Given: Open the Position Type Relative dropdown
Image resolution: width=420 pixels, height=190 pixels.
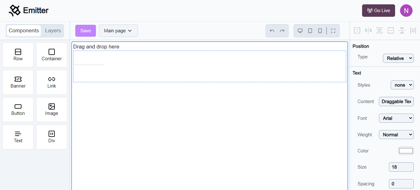Looking at the screenshot, I should [x=398, y=58].
